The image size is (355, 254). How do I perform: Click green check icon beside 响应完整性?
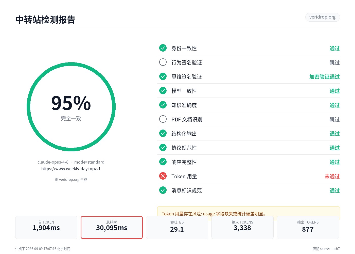coord(163,162)
